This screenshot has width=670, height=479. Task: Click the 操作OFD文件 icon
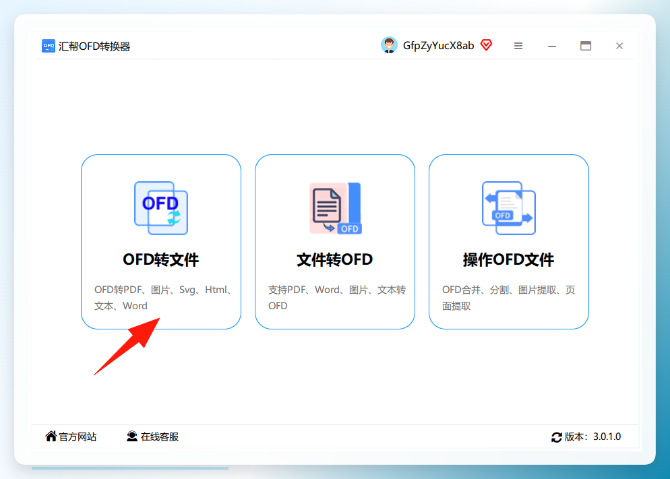click(x=508, y=208)
